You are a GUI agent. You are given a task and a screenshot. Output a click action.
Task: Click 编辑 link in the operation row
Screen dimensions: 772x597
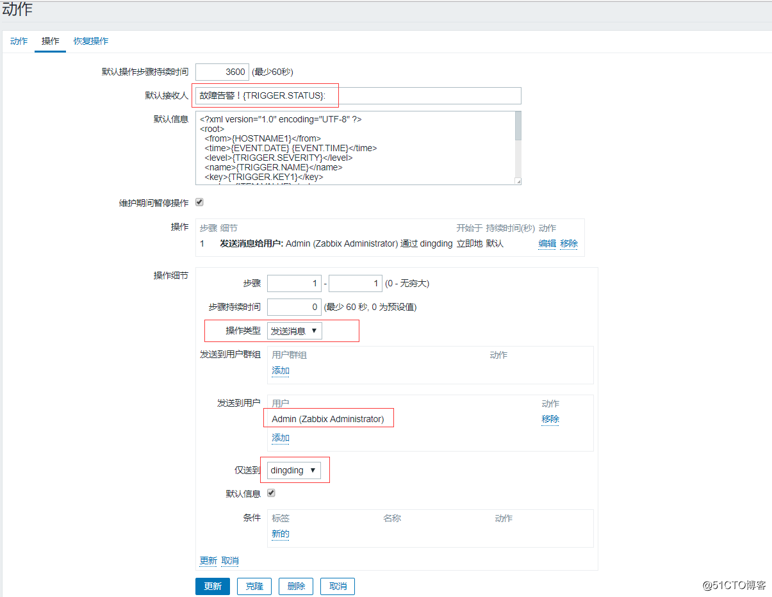coord(546,243)
